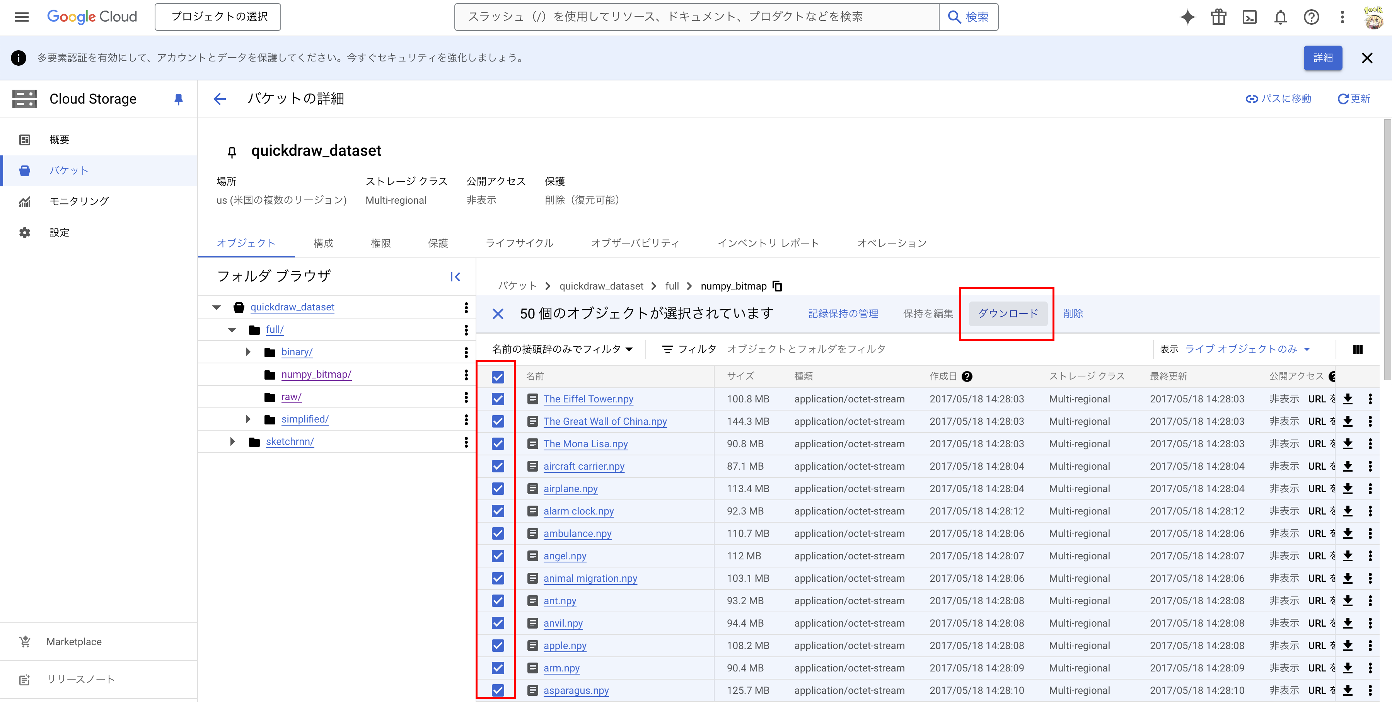Pin the Cloud Storage section
This screenshot has width=1392, height=702.
(x=178, y=99)
